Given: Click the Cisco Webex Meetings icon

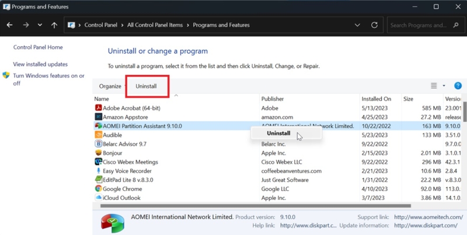Looking at the screenshot, I should point(98,162).
